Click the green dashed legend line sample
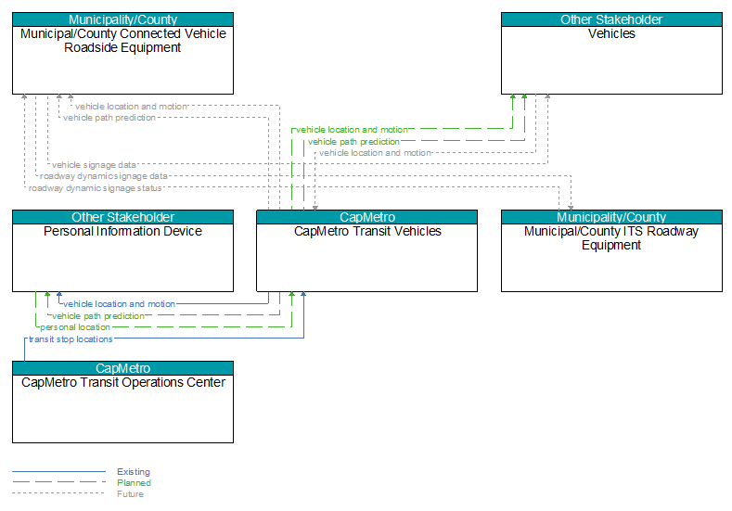732x511 pixels. pos(58,482)
